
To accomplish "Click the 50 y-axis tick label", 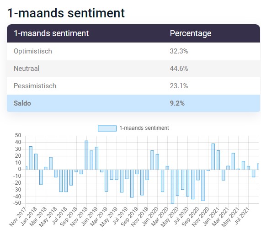I will 18,135.
